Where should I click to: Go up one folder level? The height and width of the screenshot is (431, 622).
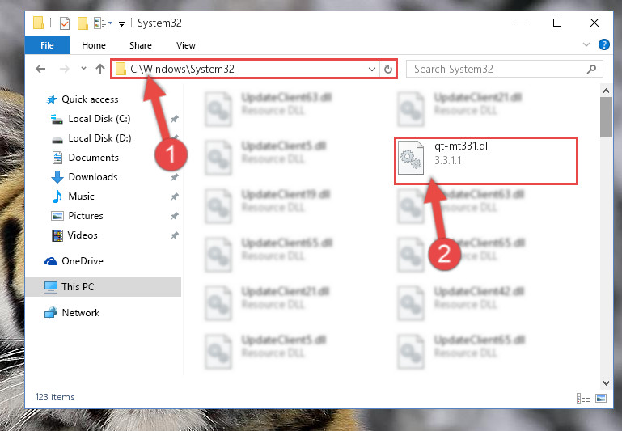[100, 69]
